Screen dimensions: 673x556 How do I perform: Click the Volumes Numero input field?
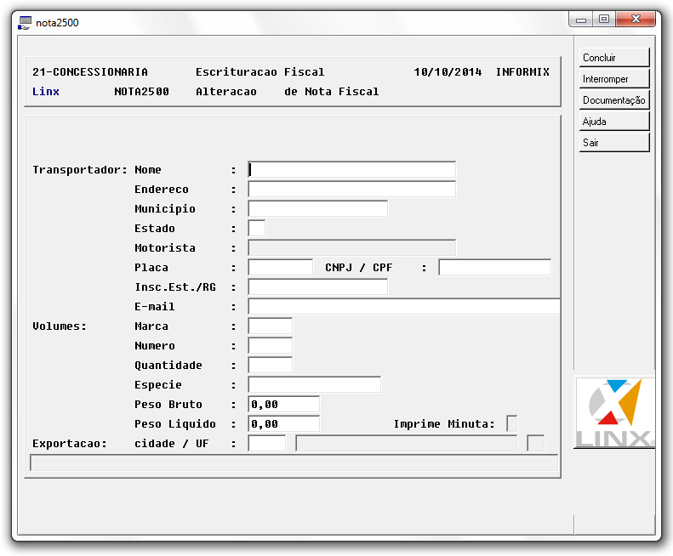pos(270,345)
